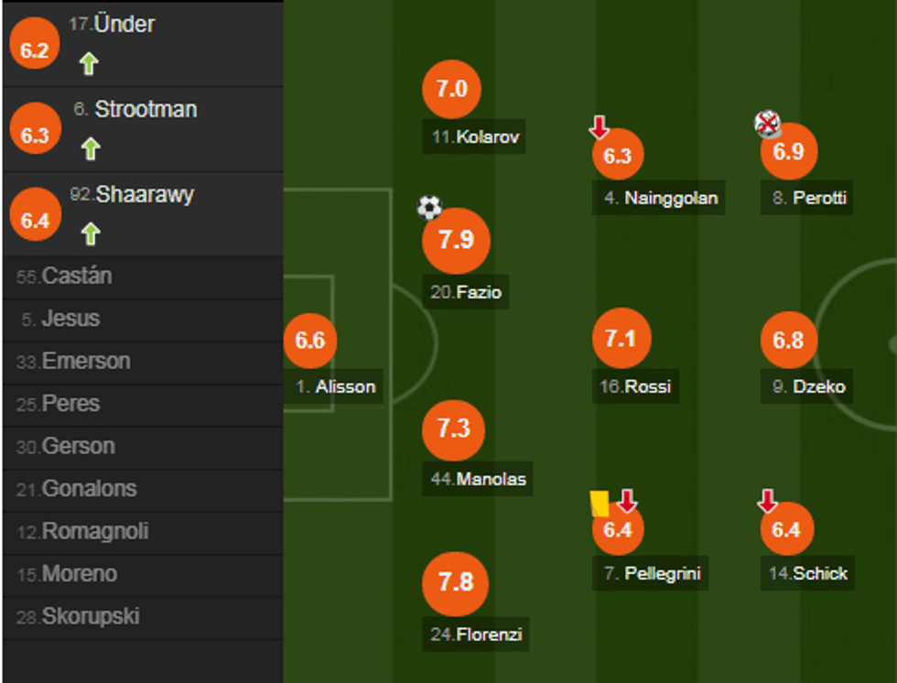Click the green arrow under Shaarawy
Image resolution: width=897 pixels, height=683 pixels.
coord(90,234)
